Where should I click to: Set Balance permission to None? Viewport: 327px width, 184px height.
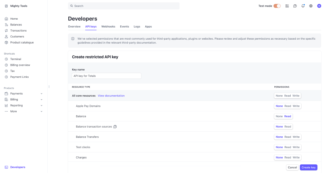279,116
